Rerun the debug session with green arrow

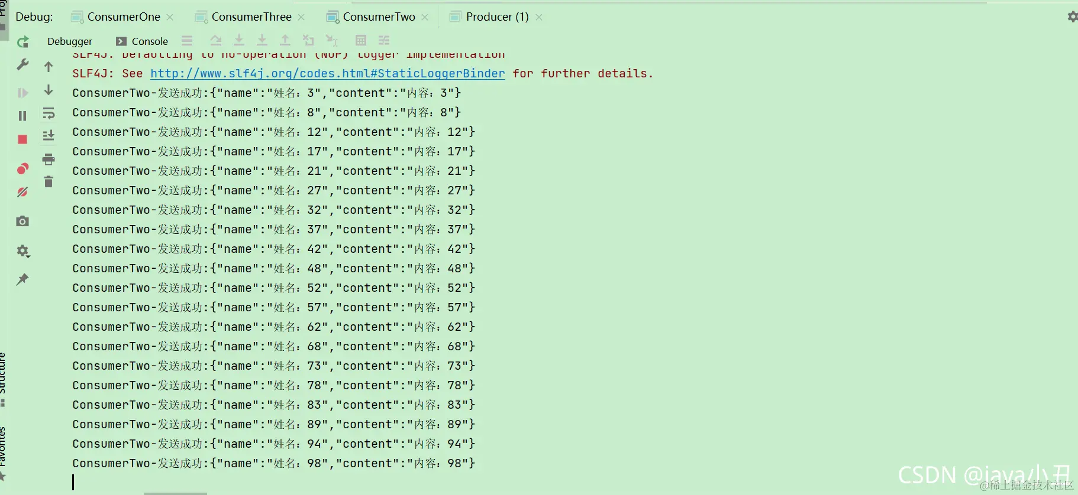coord(22,42)
